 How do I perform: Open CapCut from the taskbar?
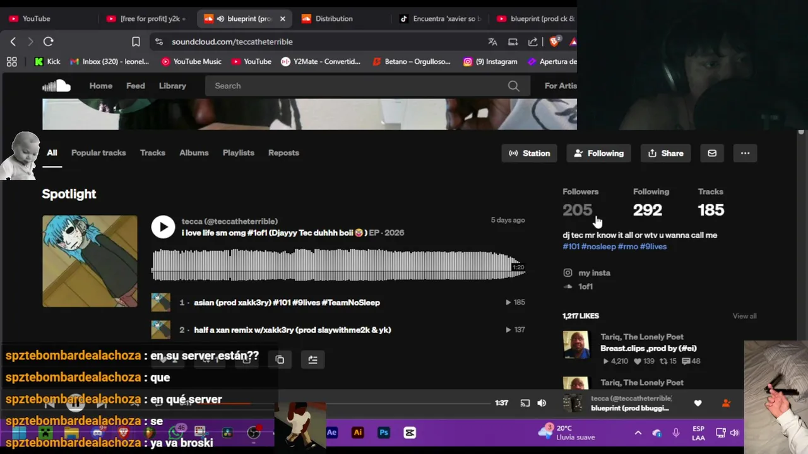click(410, 433)
